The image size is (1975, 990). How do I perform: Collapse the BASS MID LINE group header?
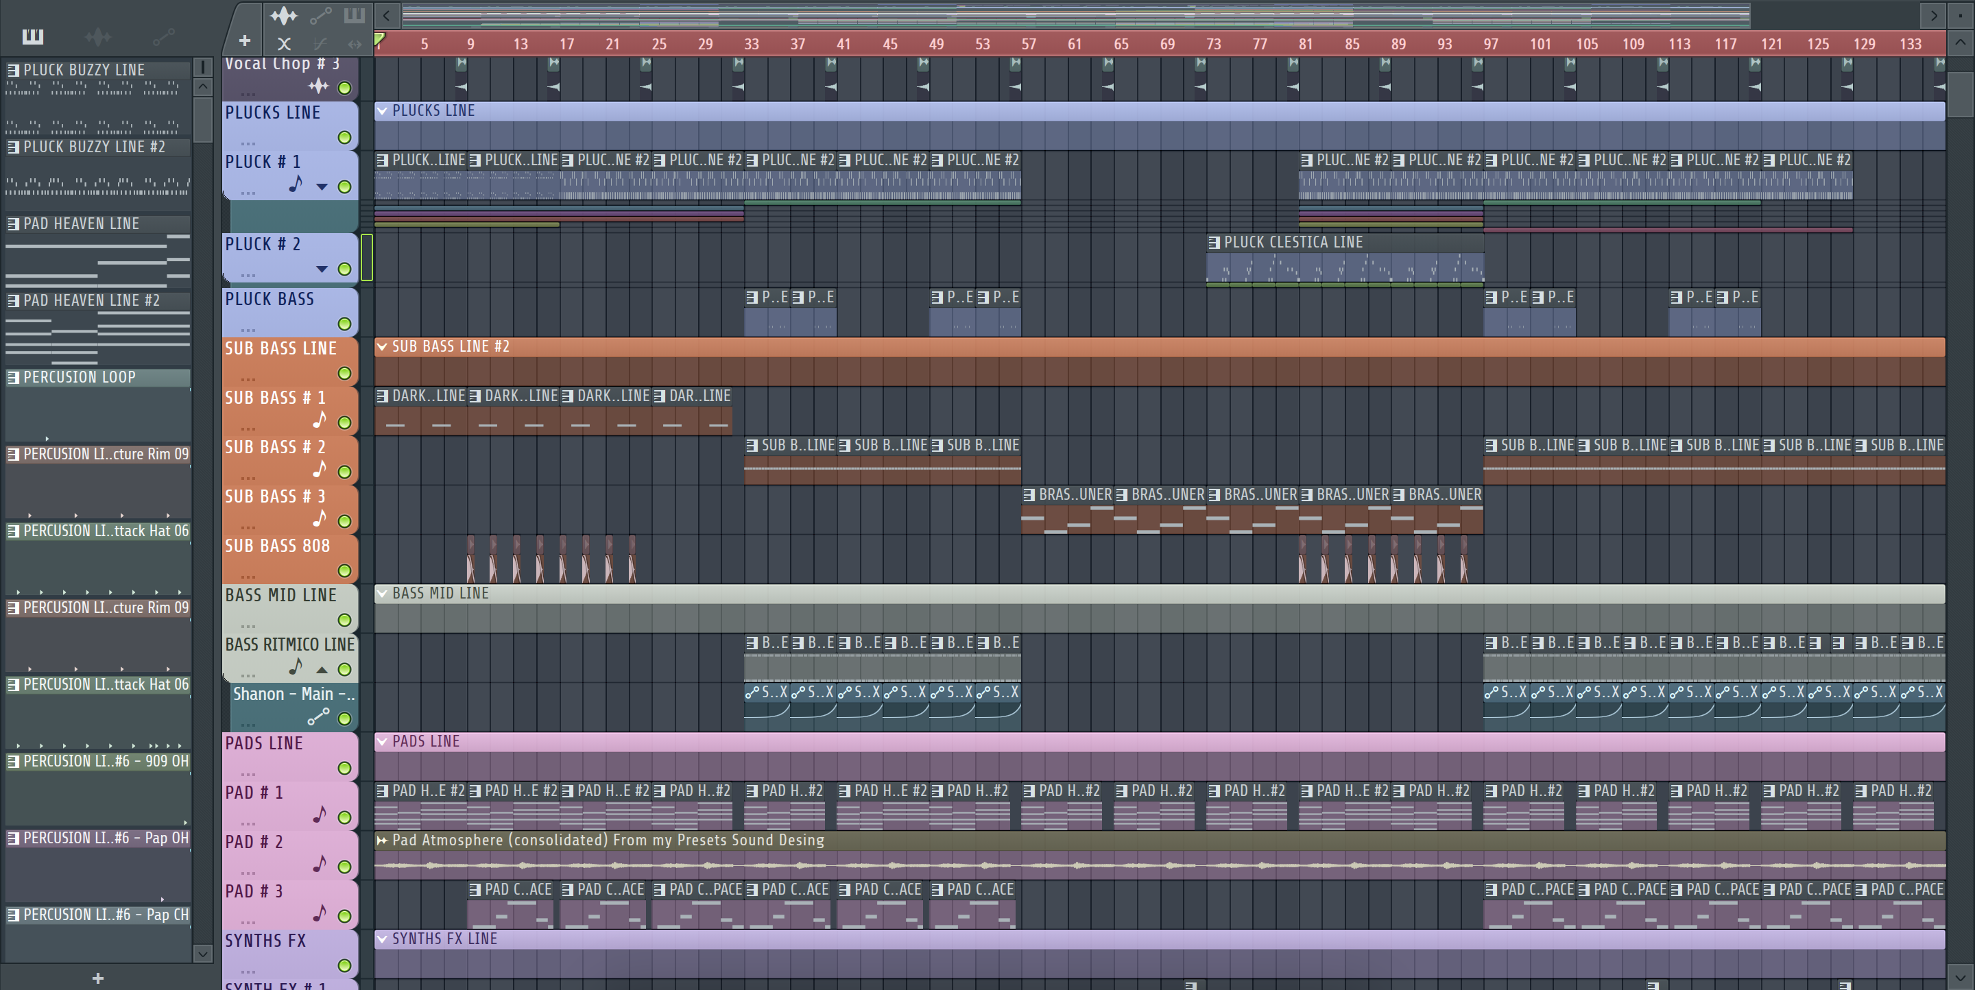[x=382, y=593]
